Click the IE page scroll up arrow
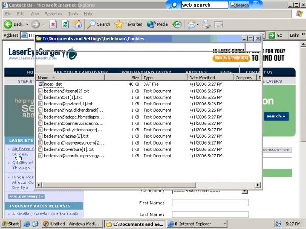Screen dimensions: 306x229 tap(303, 44)
